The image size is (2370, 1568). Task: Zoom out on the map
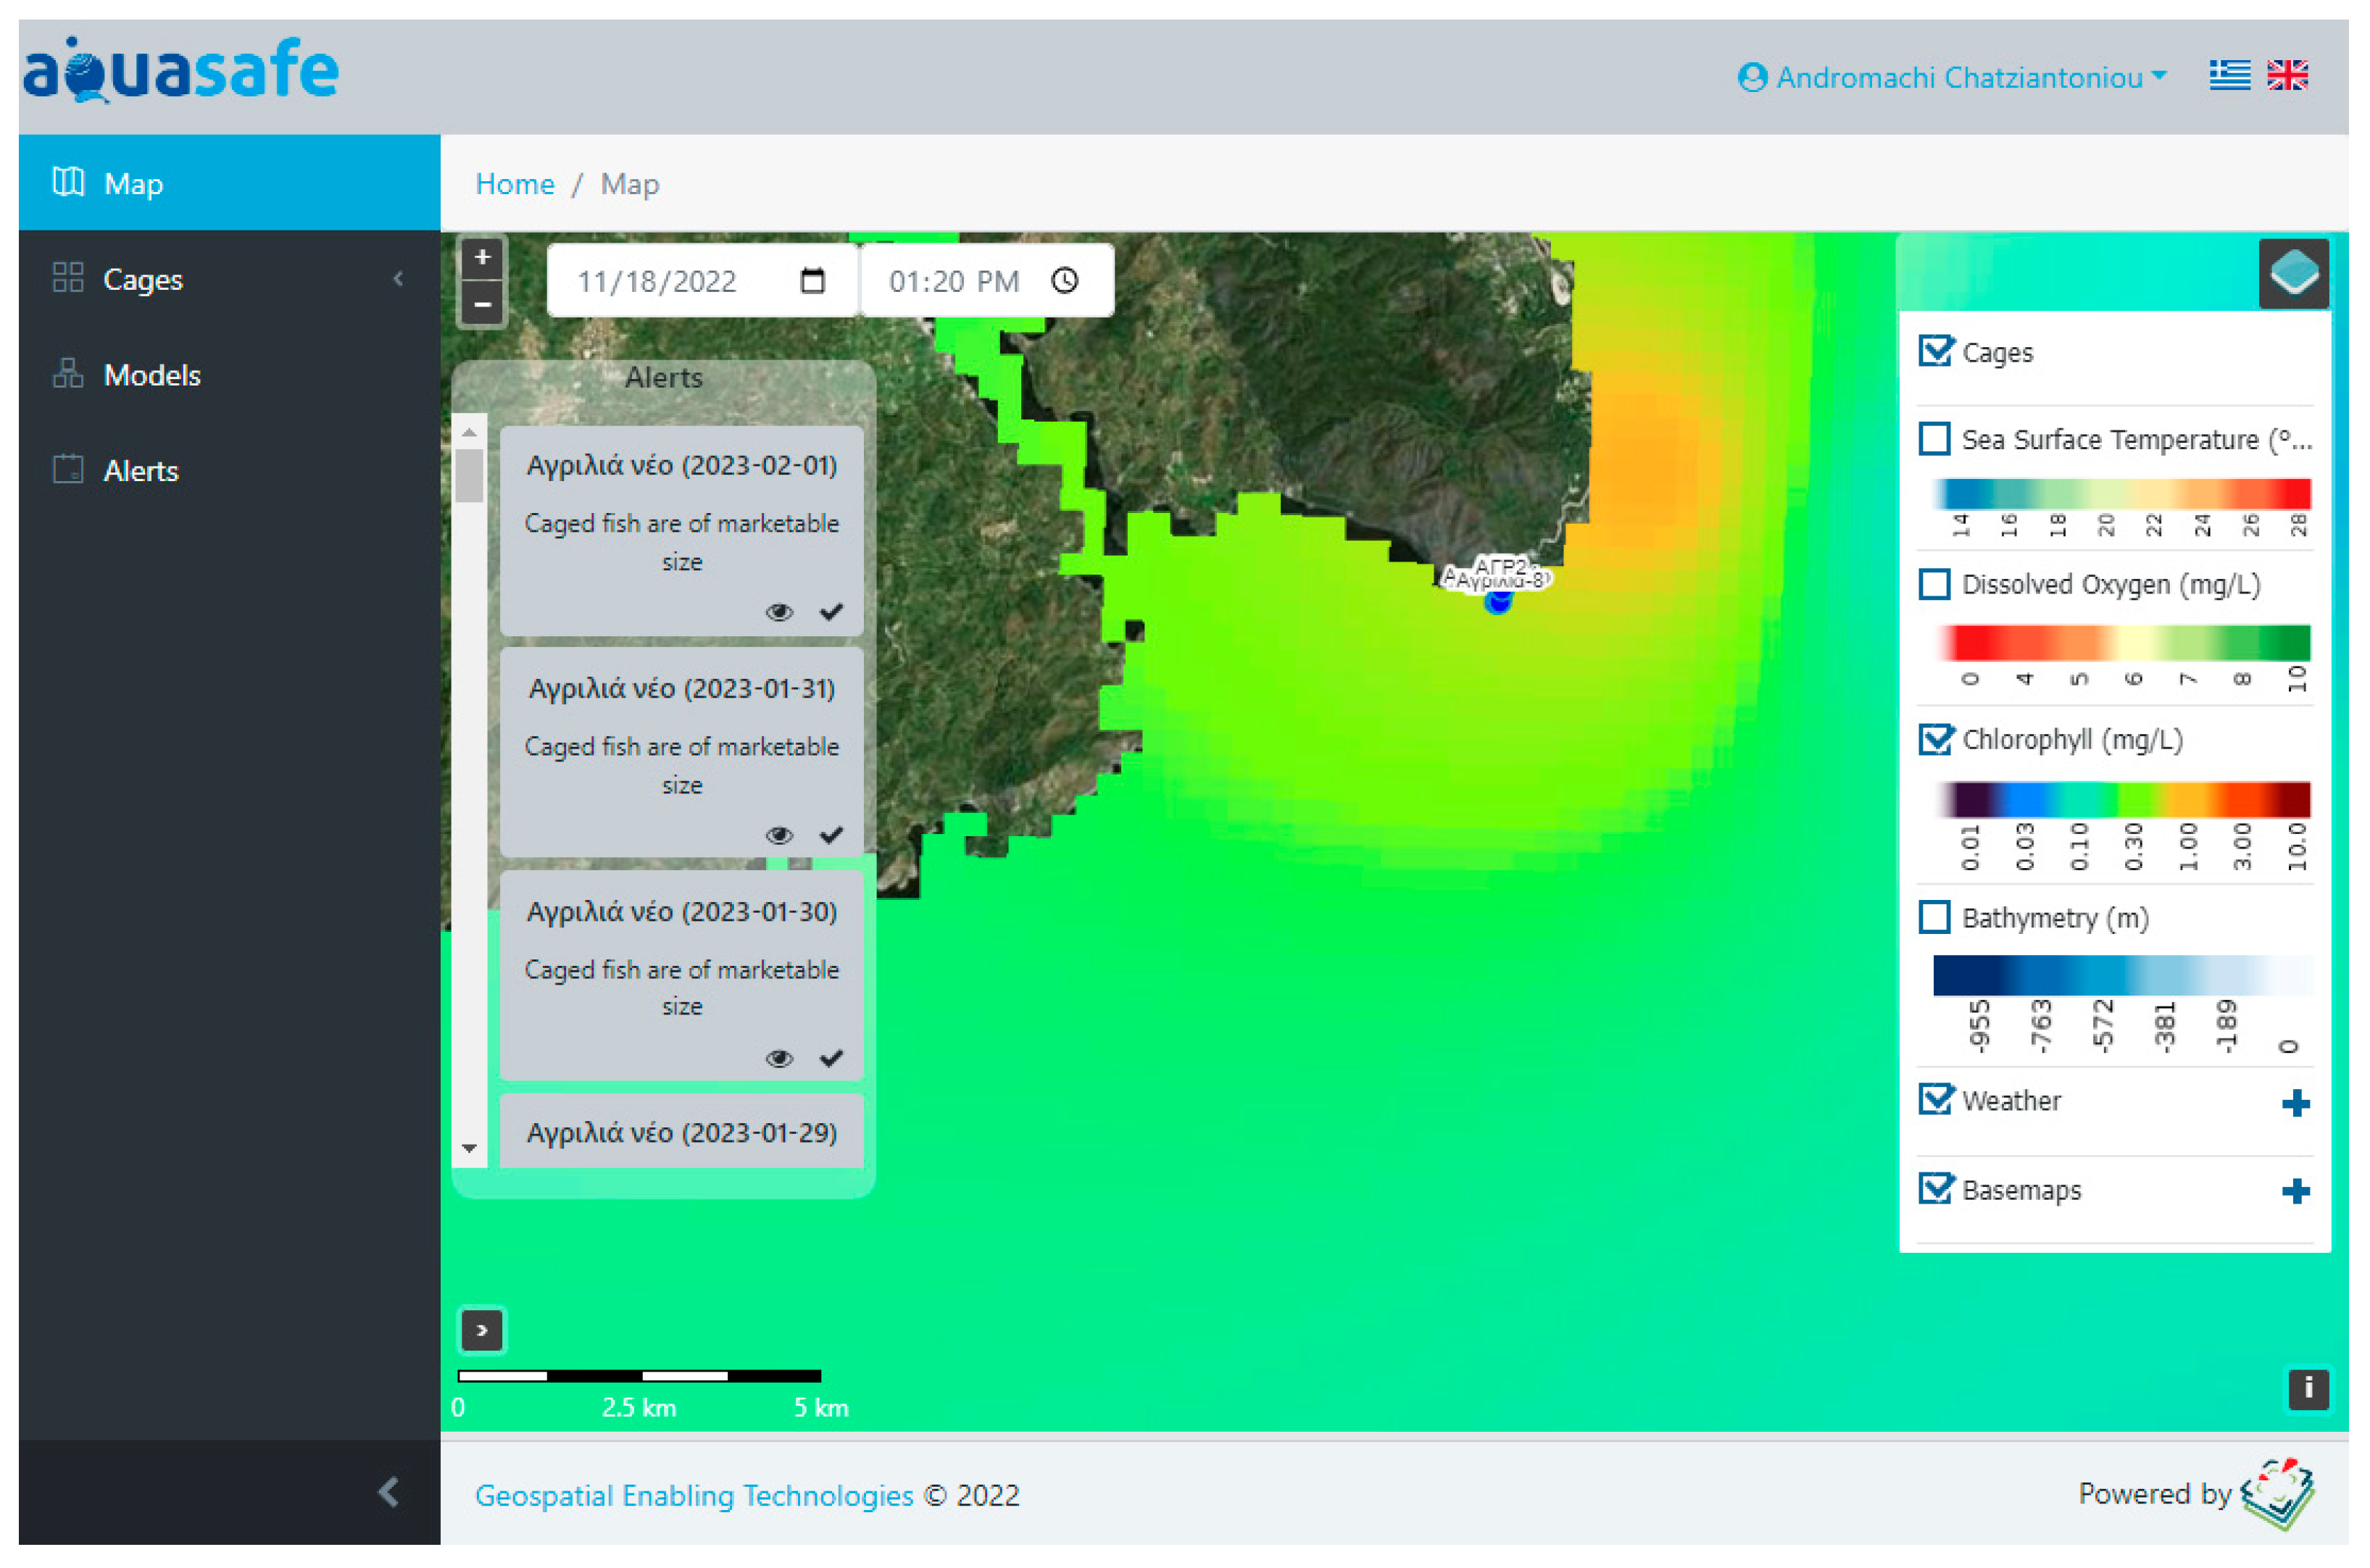point(482,304)
